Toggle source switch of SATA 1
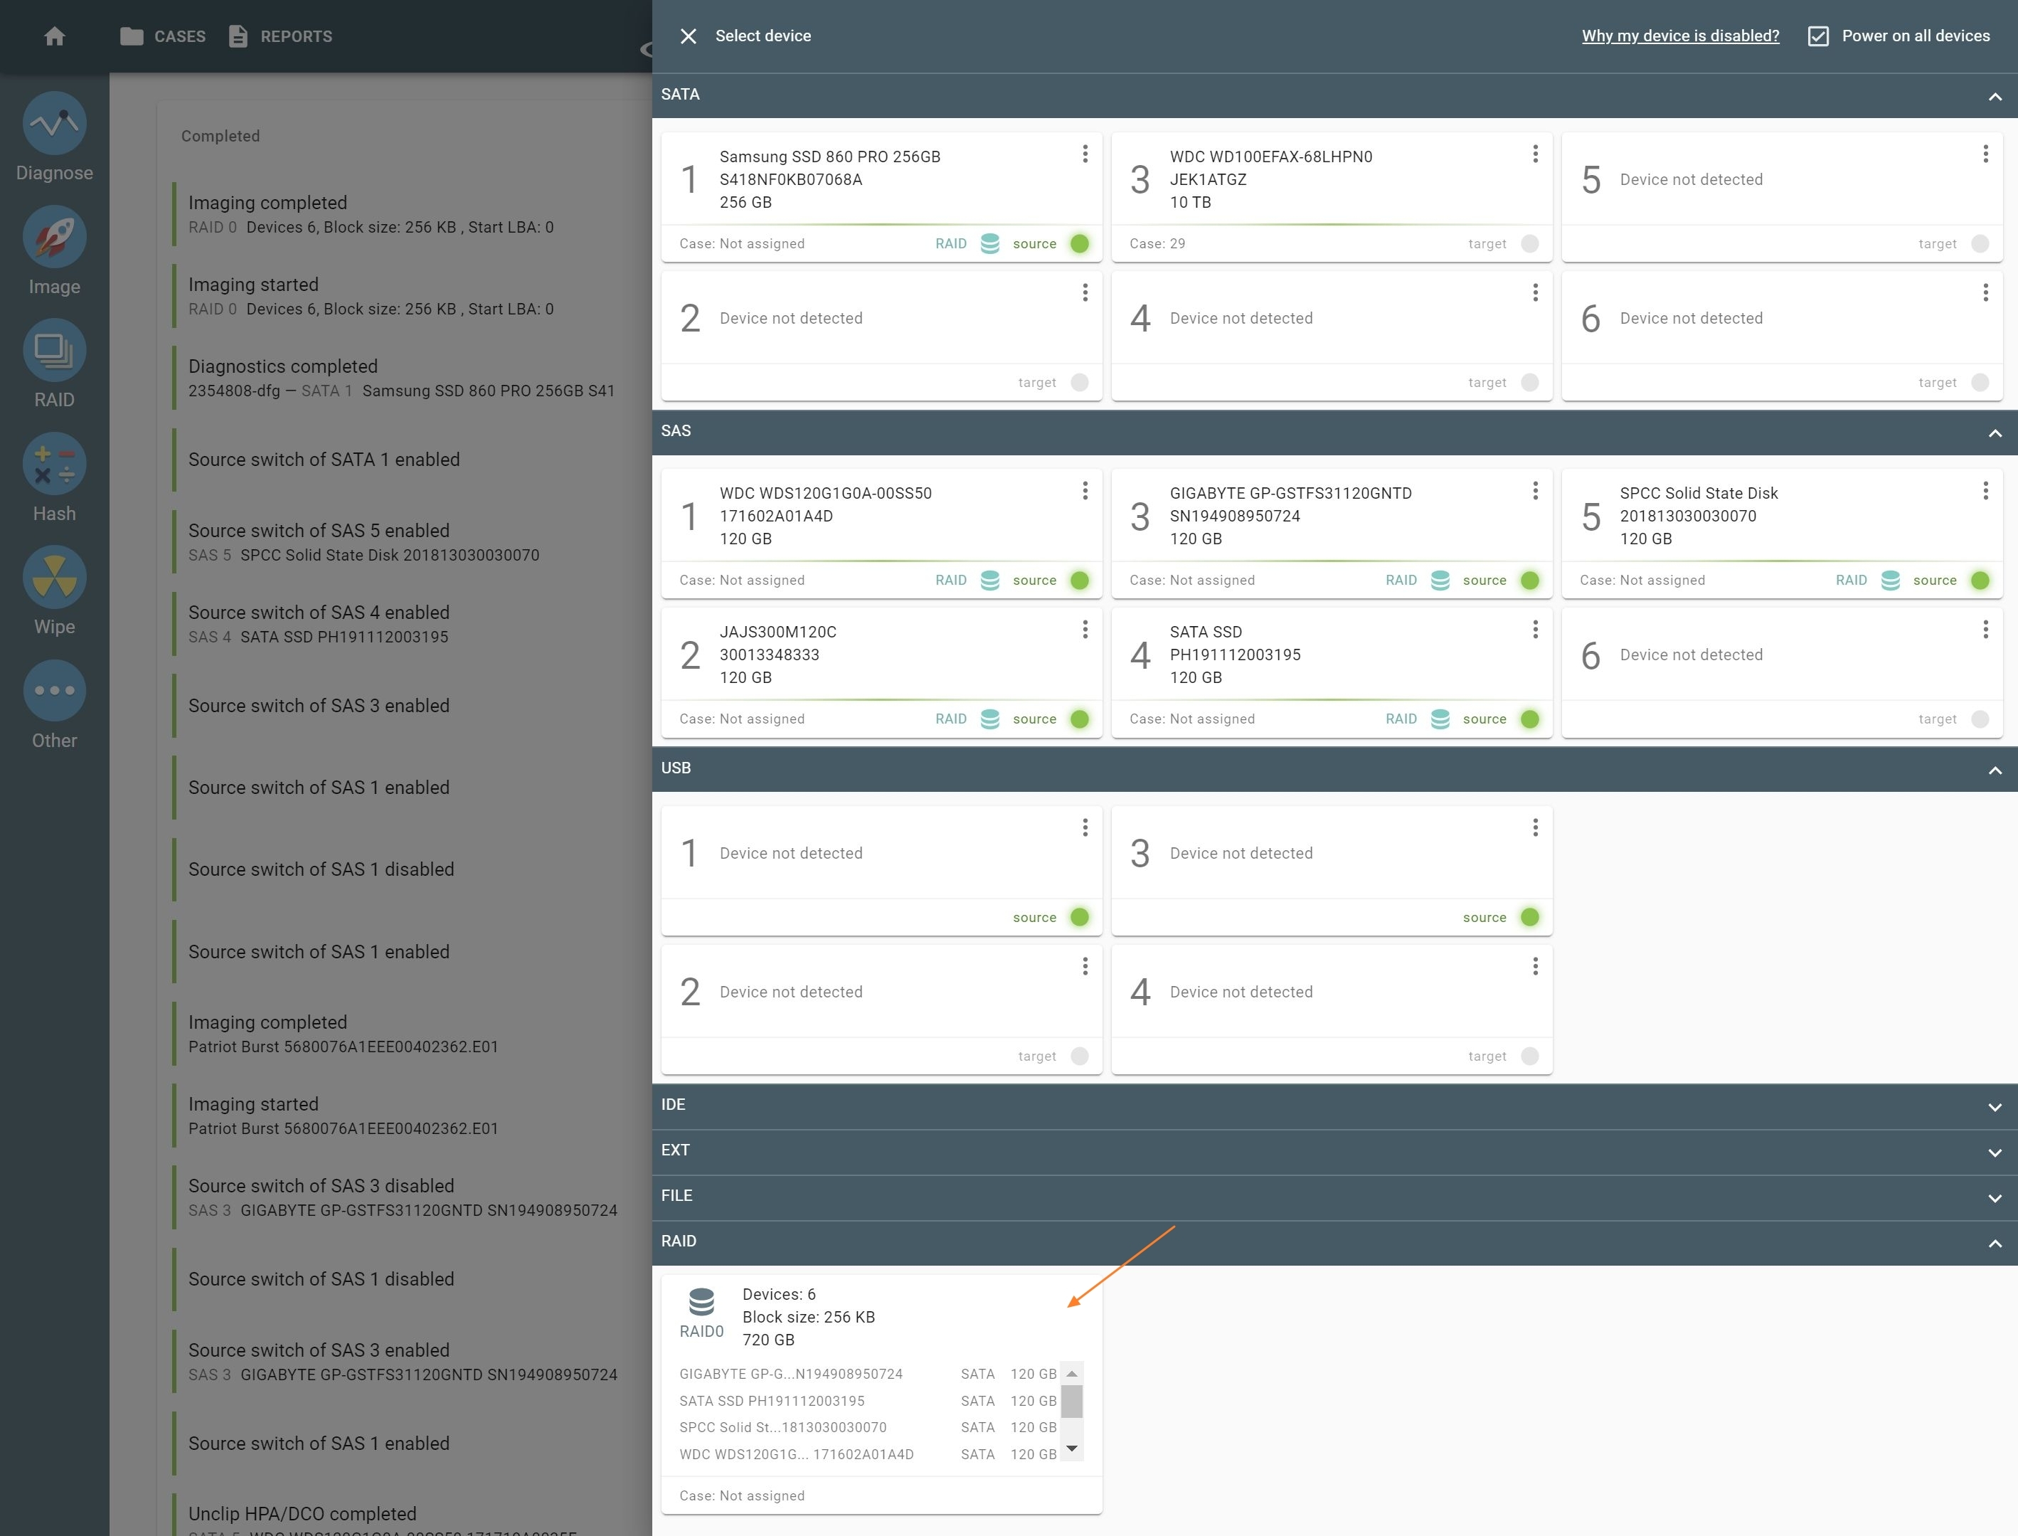Screen dimensions: 2018x1536 pyautogui.click(x=1079, y=243)
